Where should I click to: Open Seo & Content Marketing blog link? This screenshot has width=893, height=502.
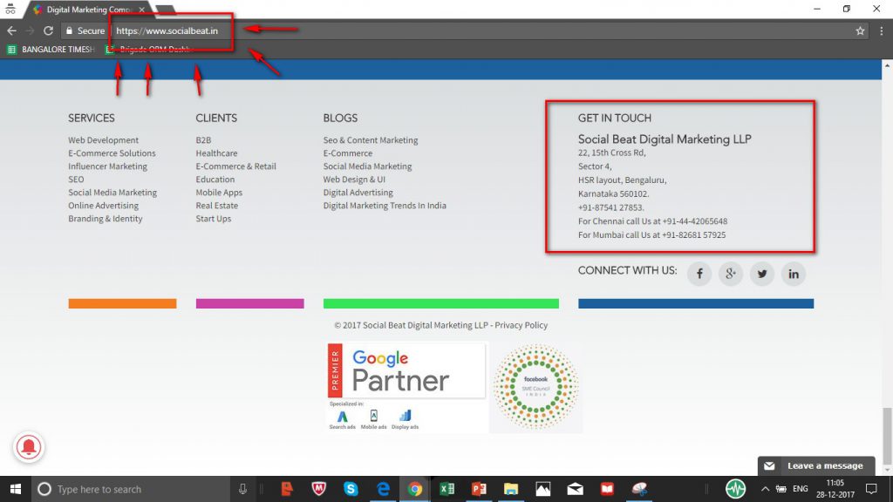click(370, 140)
